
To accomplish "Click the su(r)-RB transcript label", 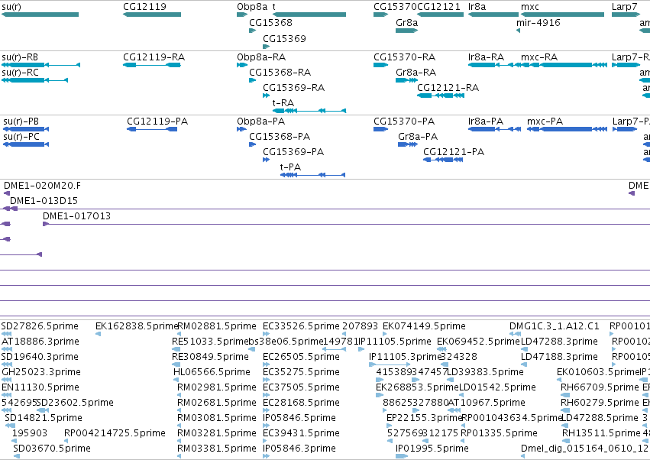I will [x=20, y=57].
